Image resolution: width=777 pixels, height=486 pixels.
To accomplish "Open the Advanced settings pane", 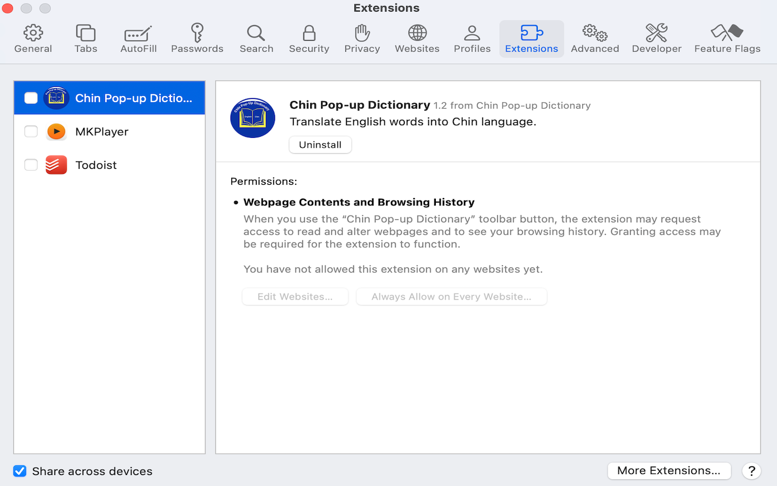I will (x=595, y=39).
